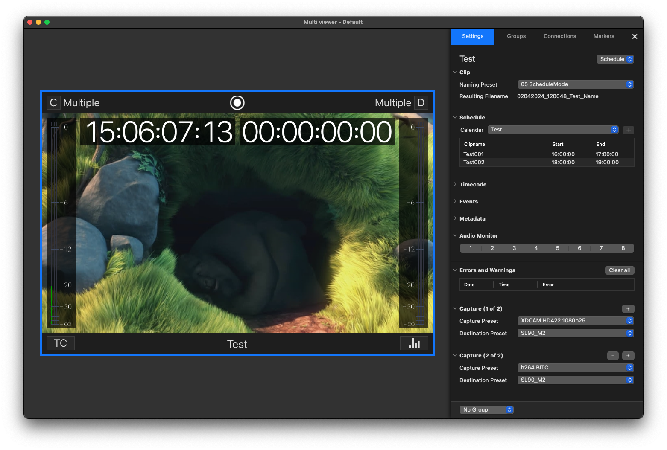667x450 pixels.
Task: Open Capture Preset dropdown showing h264 BITC
Action: tap(576, 368)
